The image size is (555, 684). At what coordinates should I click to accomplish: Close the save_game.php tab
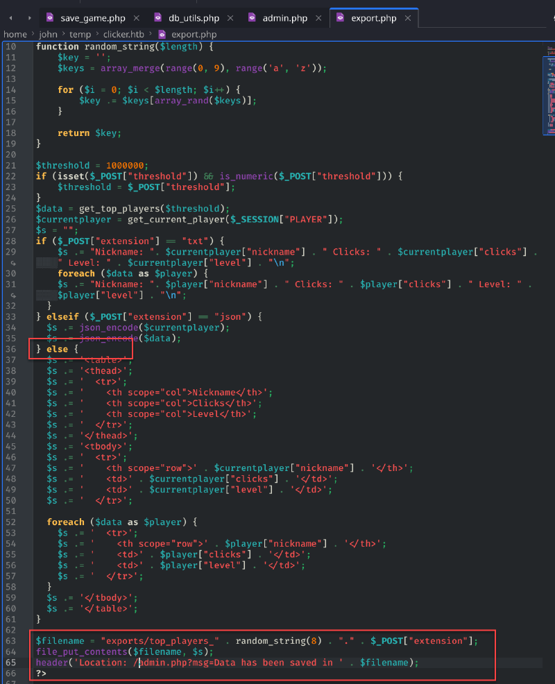coord(137,18)
